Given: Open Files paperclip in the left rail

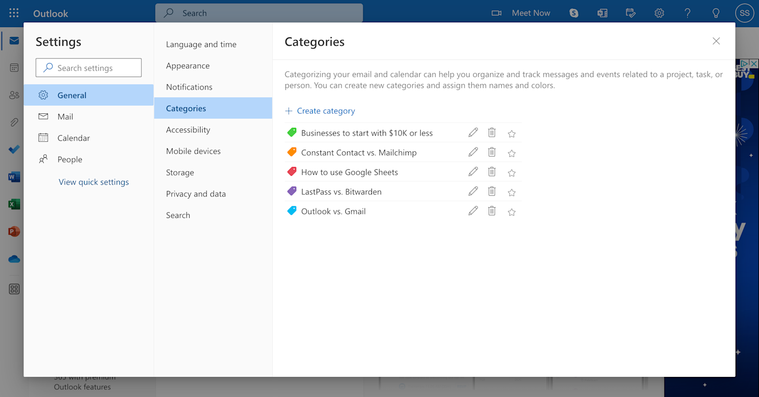Looking at the screenshot, I should [x=14, y=123].
